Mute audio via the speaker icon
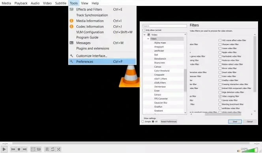The height and width of the screenshot is (153, 262). click(238, 151)
